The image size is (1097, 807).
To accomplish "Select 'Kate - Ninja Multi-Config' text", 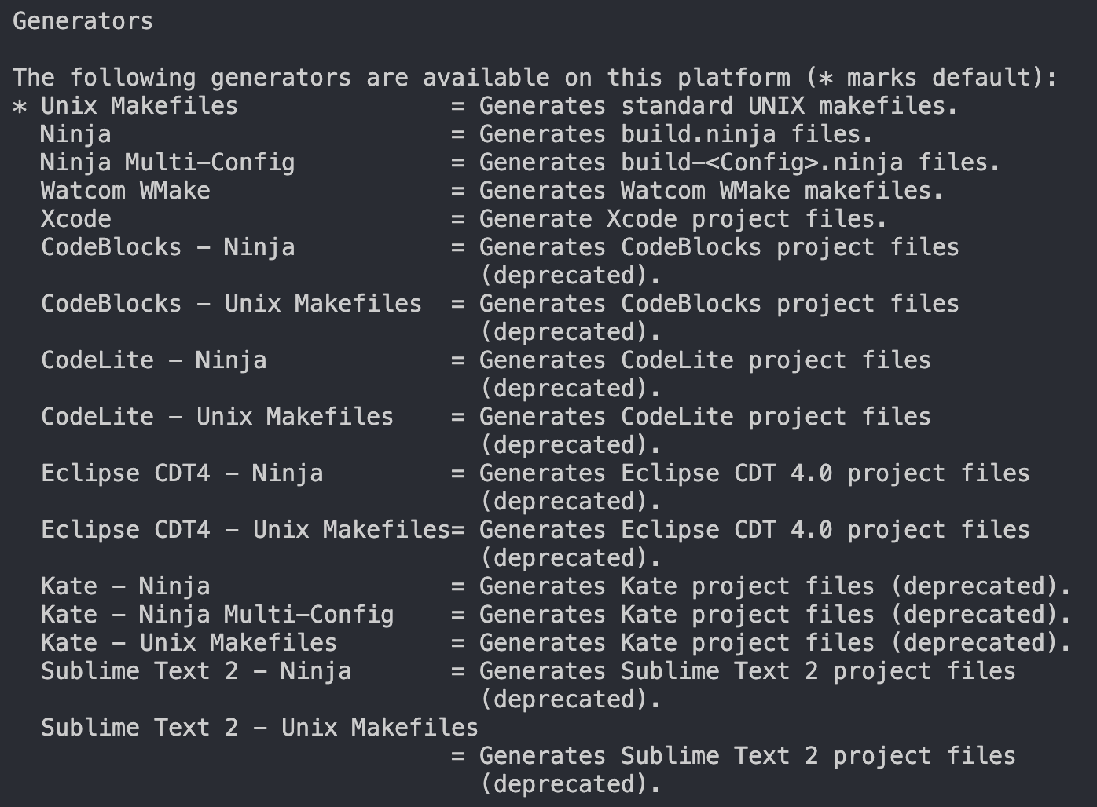I will (218, 615).
